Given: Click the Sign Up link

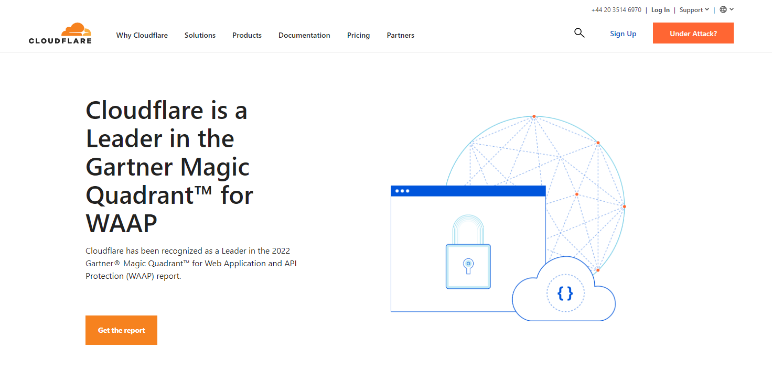Looking at the screenshot, I should [x=623, y=34].
